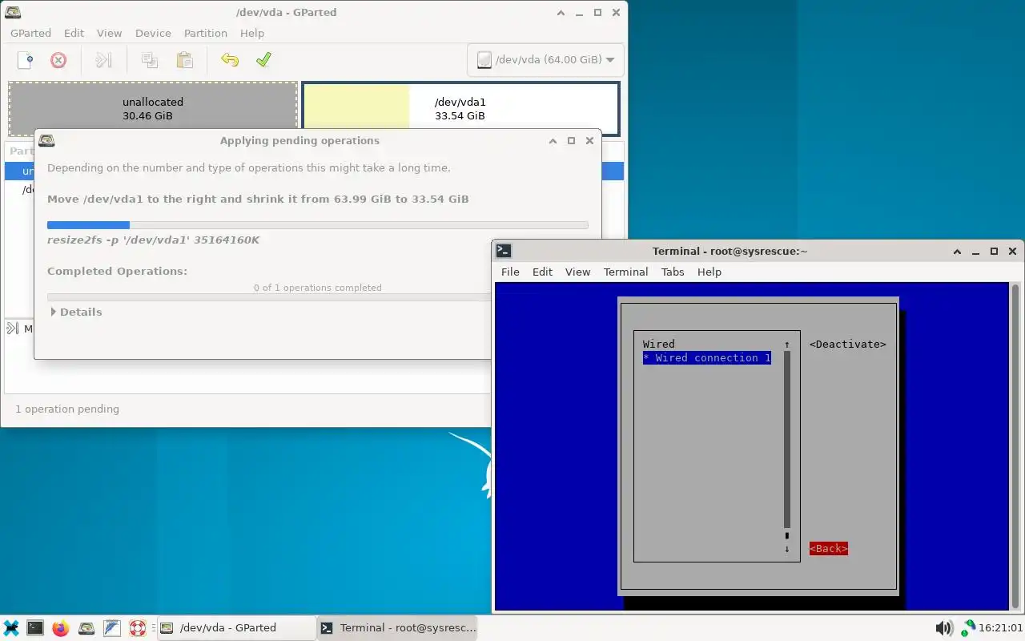Undo last operation with yellow arrow icon
The width and height of the screenshot is (1025, 641).
coord(230,60)
